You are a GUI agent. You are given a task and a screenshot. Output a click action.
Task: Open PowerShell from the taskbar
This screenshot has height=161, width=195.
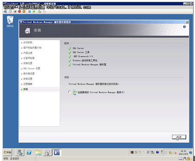[29, 152]
